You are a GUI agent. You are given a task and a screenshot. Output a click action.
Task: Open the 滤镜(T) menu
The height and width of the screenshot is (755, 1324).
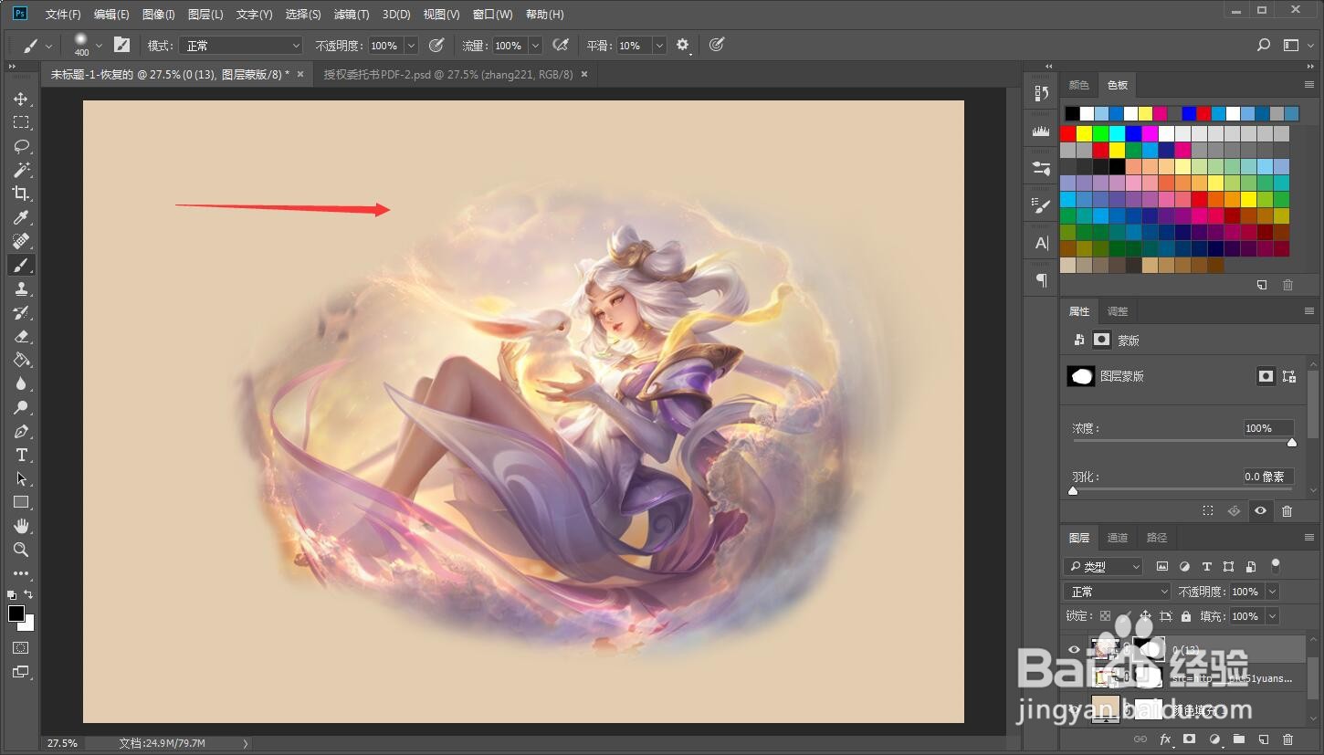tap(352, 15)
